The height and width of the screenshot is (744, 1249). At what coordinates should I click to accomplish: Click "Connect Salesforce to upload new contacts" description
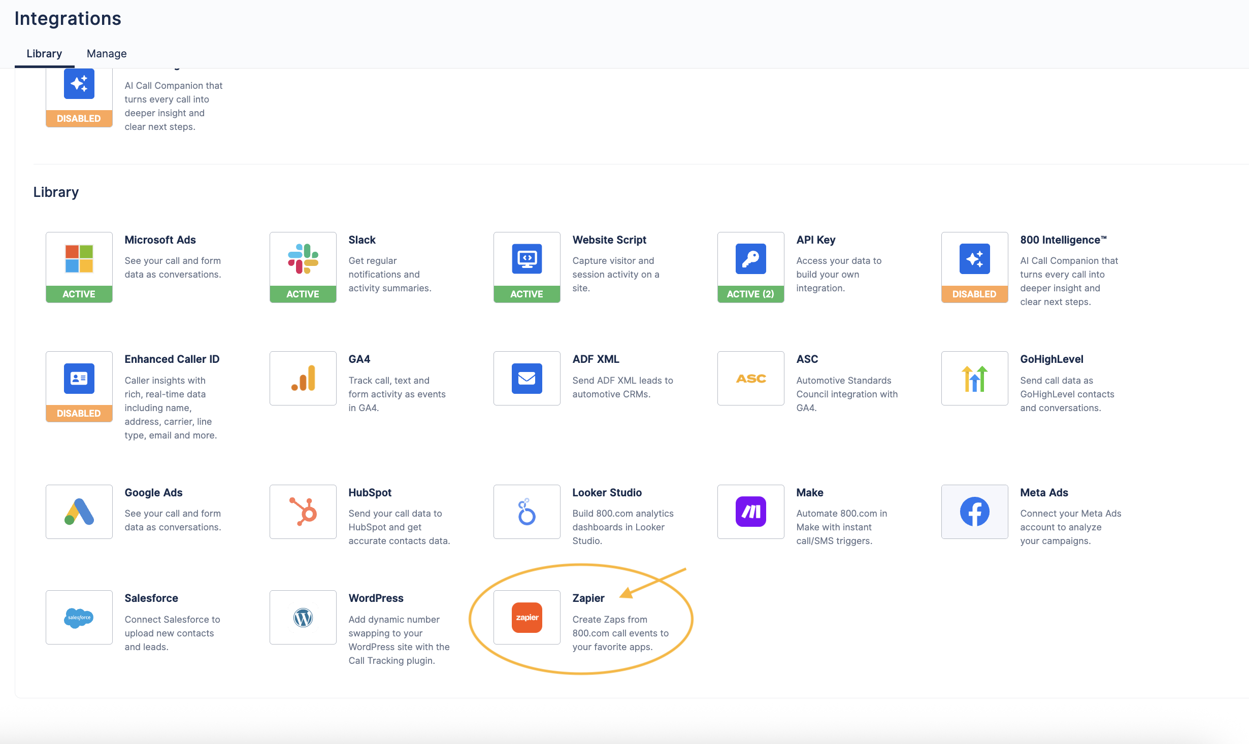(173, 633)
